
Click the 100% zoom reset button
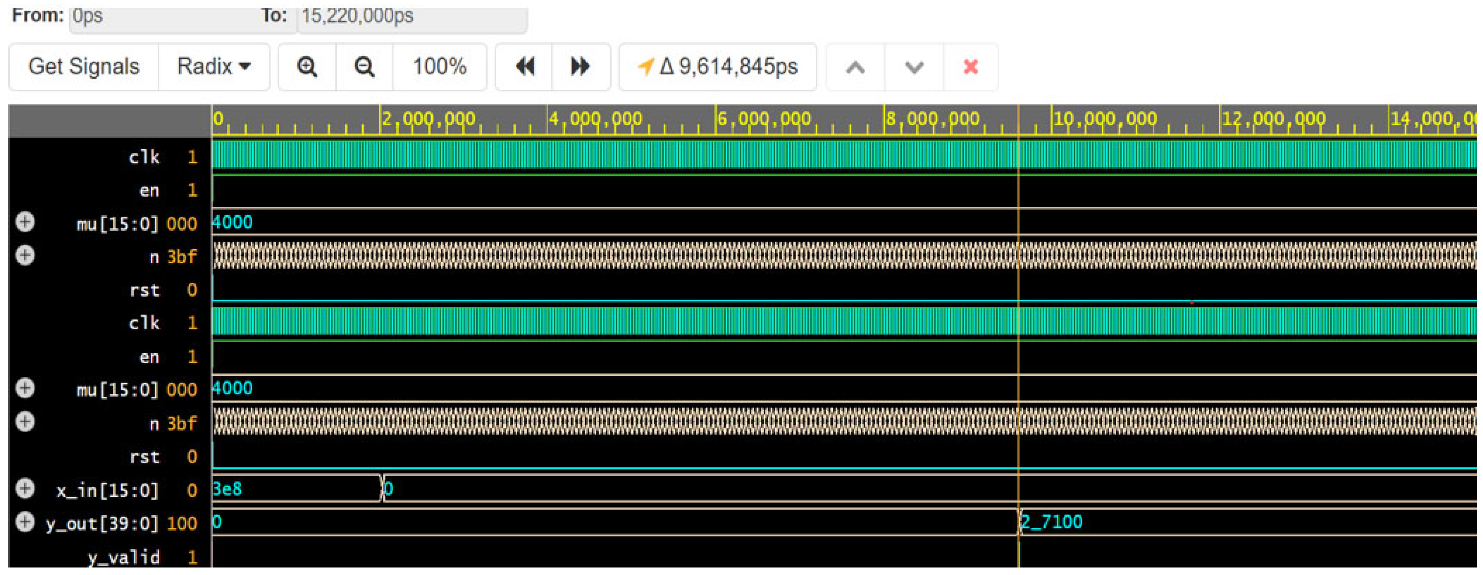coord(439,67)
